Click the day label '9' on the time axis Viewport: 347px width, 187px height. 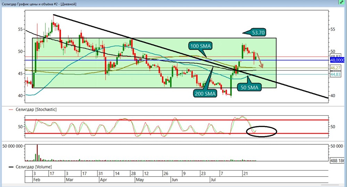point(184,174)
